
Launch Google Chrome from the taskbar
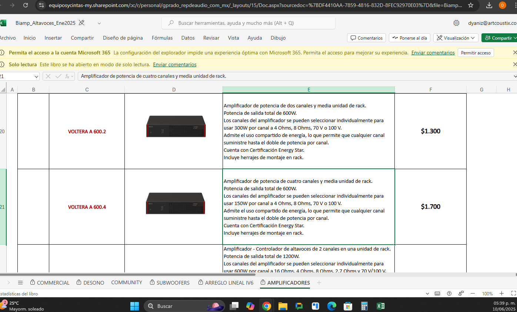pos(266,306)
